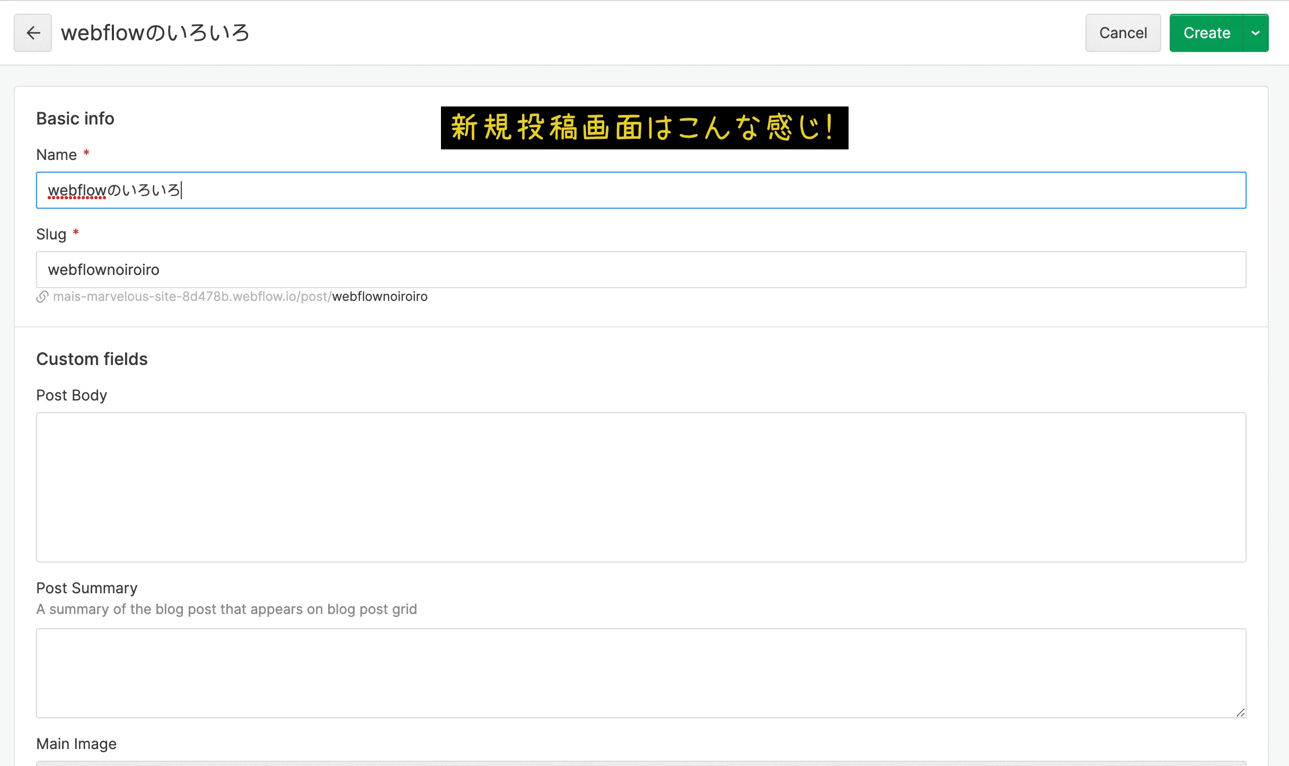Cancel creating the new post
Image resolution: width=1289 pixels, height=766 pixels.
pos(1123,33)
